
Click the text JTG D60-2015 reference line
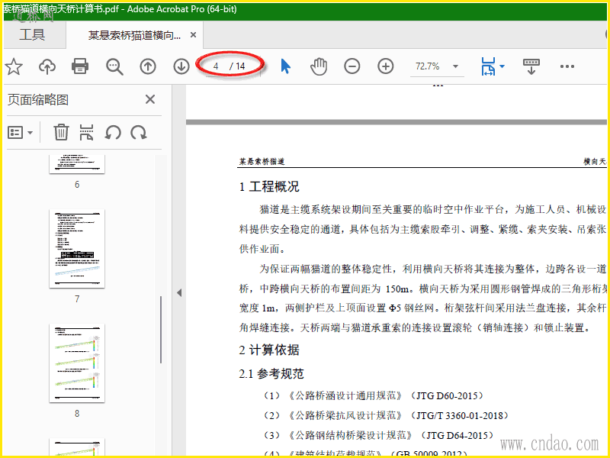[x=374, y=395]
